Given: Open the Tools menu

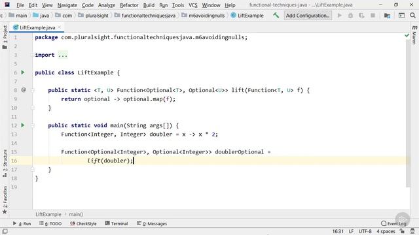Looking at the screenshot, I should [177, 5].
